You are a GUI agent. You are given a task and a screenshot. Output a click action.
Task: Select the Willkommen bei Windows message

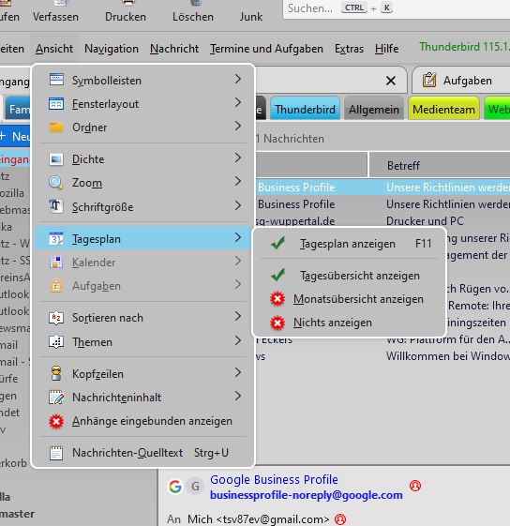coord(382,356)
